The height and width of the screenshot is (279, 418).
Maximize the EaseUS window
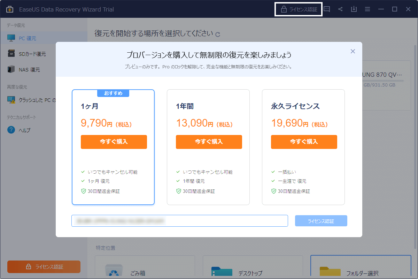point(395,9)
